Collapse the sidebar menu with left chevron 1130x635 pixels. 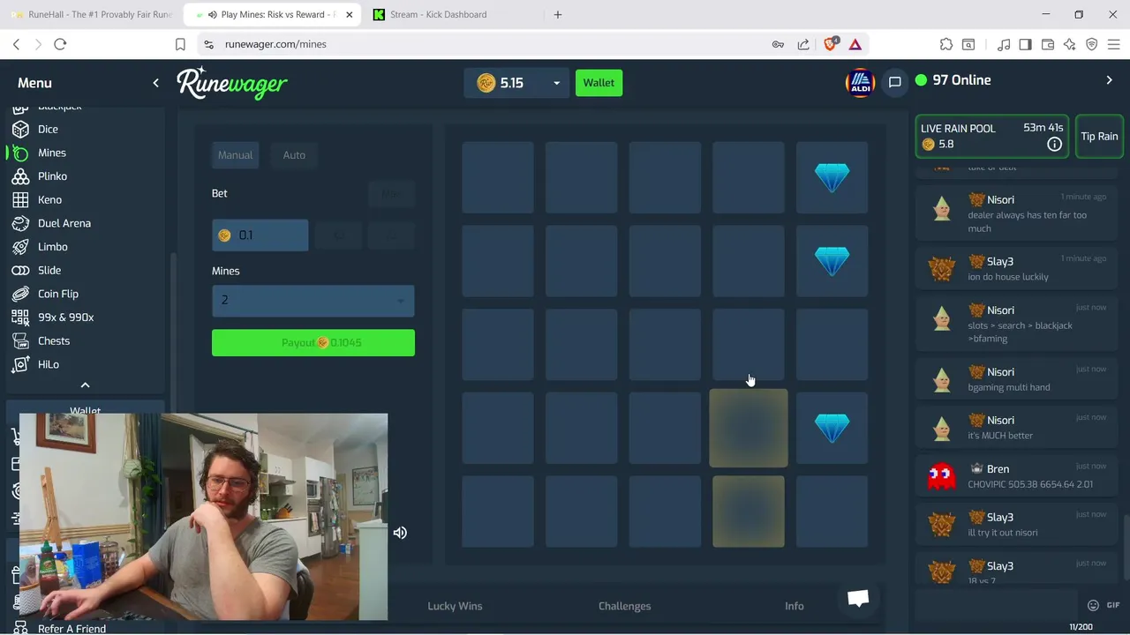pos(155,83)
